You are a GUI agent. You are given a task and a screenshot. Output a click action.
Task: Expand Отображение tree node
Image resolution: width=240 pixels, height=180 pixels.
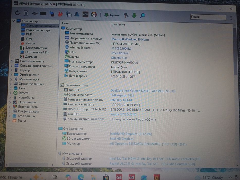11,75
